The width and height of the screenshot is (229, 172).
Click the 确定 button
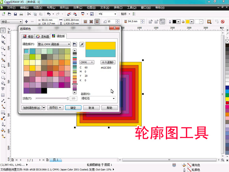point(73,108)
